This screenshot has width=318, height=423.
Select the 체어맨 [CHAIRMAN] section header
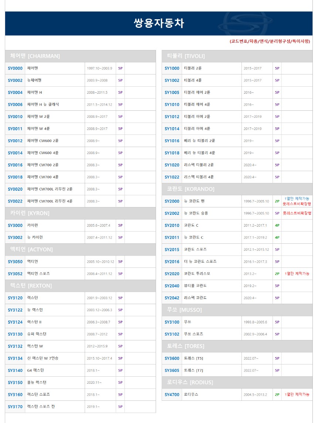coord(35,56)
